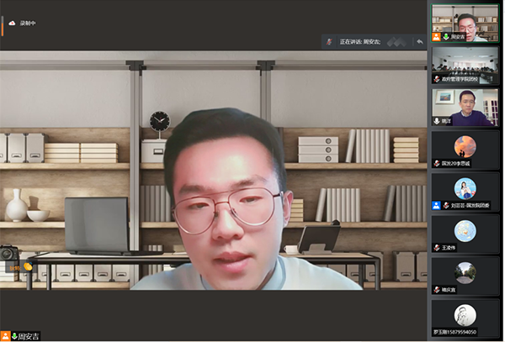Click the blue host badge beside 刘芸芸
The image size is (505, 342).
436,205
